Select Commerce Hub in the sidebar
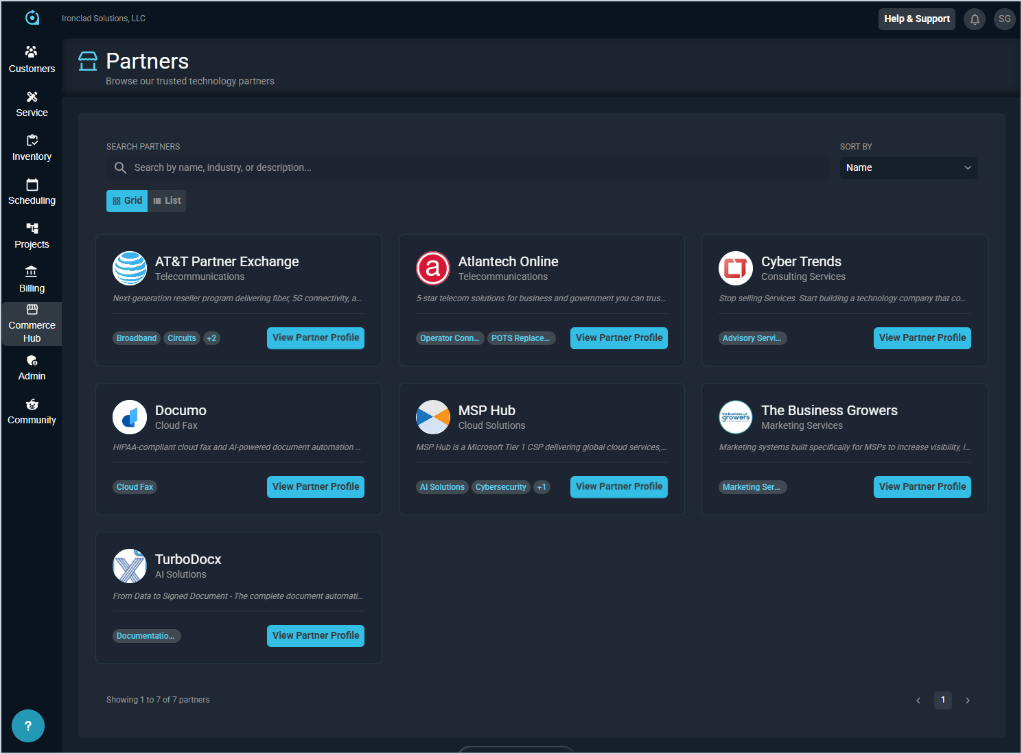 click(32, 324)
